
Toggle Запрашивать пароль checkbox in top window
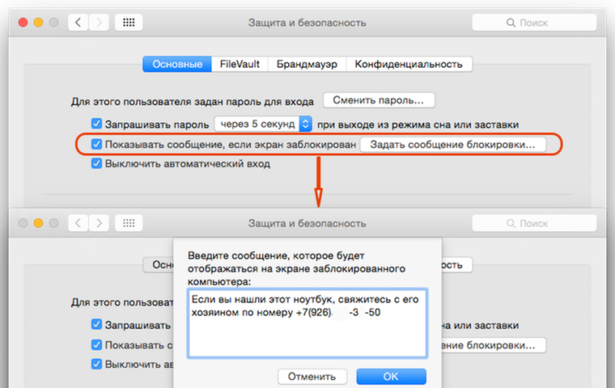tap(96, 124)
